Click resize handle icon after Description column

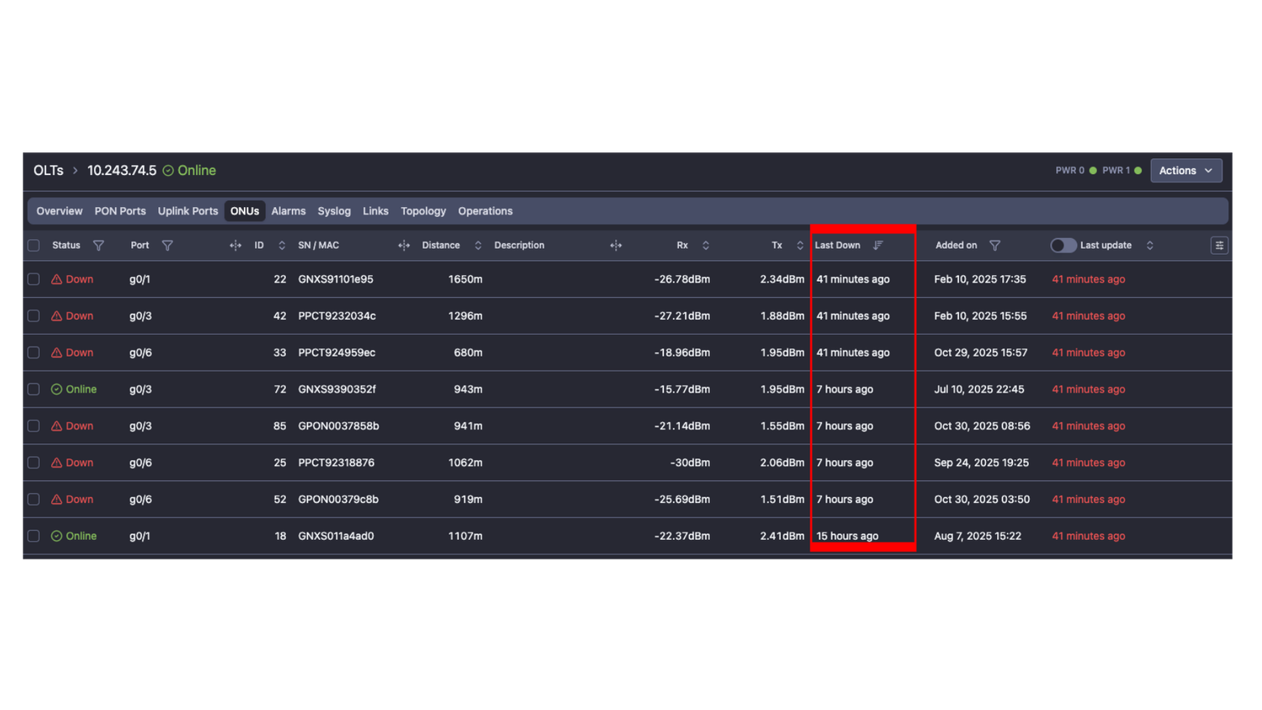click(616, 246)
